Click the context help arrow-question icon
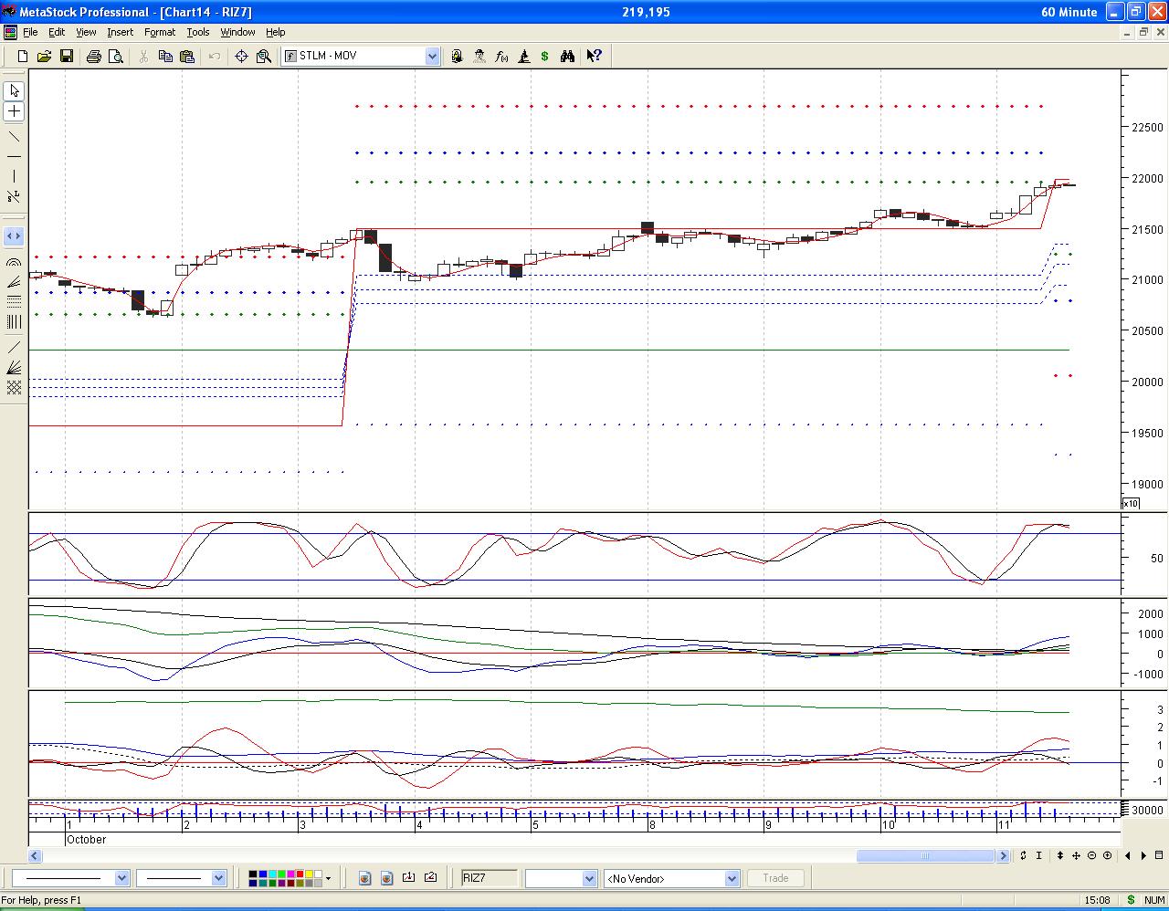This screenshot has height=911, width=1169. [594, 56]
